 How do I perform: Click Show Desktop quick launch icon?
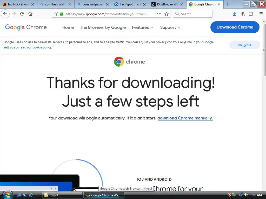(x=19, y=195)
